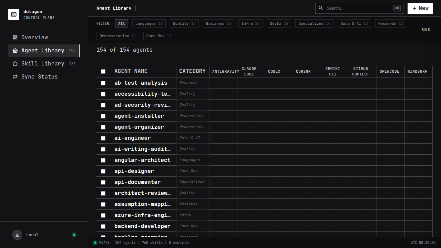Check the angular-architect checkbox

point(103,160)
